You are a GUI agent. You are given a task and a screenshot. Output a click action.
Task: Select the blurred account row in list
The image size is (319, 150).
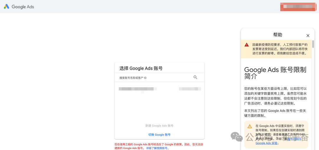click(x=159, y=89)
